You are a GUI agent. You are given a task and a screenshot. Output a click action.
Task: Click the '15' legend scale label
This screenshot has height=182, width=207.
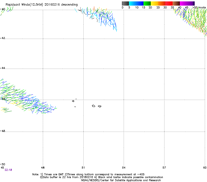144,8
